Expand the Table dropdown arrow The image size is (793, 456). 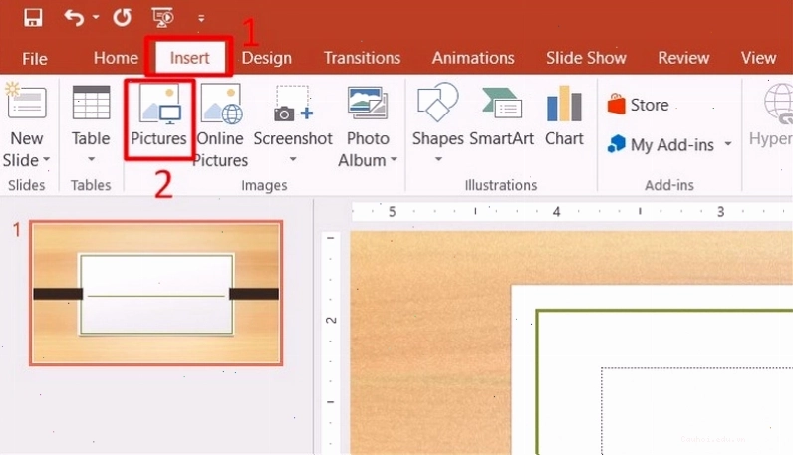coord(91,159)
